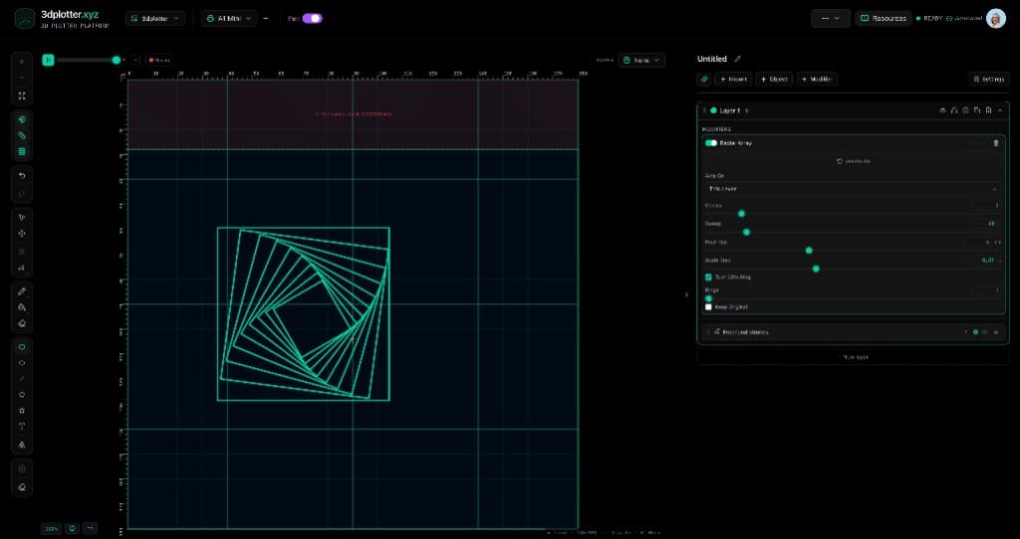Screen dimensions: 1020x539
Task: Open the Object menu button
Action: coord(774,80)
